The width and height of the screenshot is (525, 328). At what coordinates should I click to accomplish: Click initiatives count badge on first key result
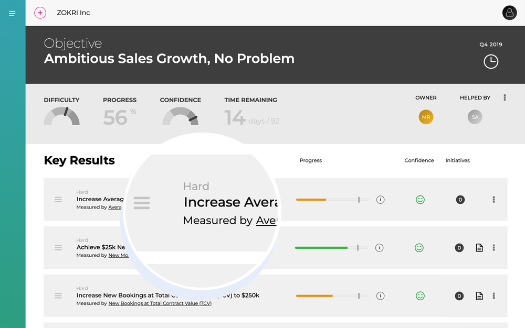click(x=460, y=200)
